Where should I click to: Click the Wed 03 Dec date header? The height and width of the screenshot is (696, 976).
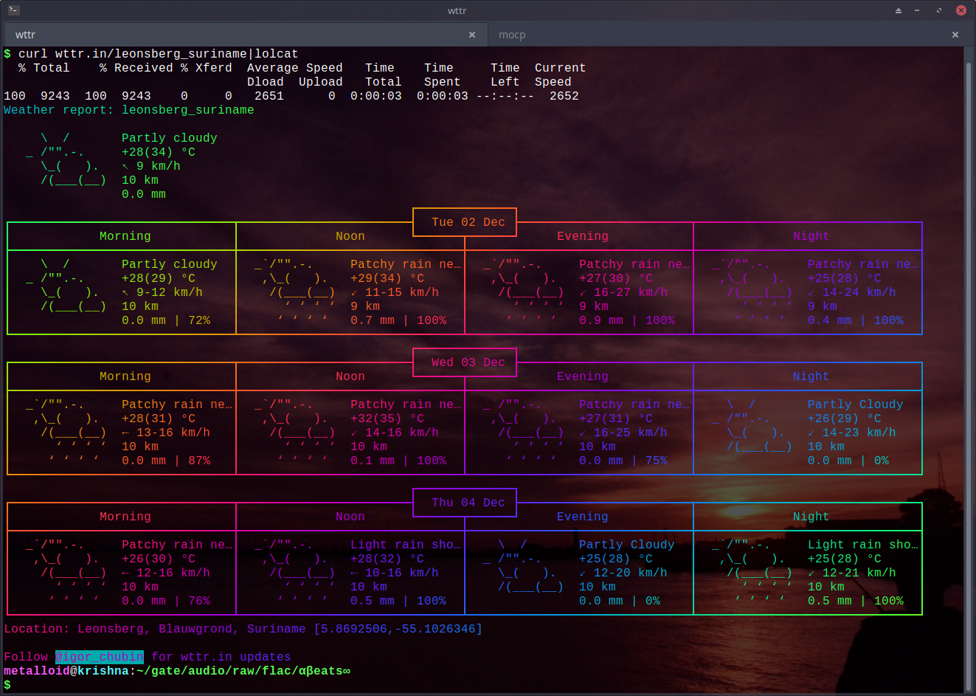pyautogui.click(x=468, y=362)
